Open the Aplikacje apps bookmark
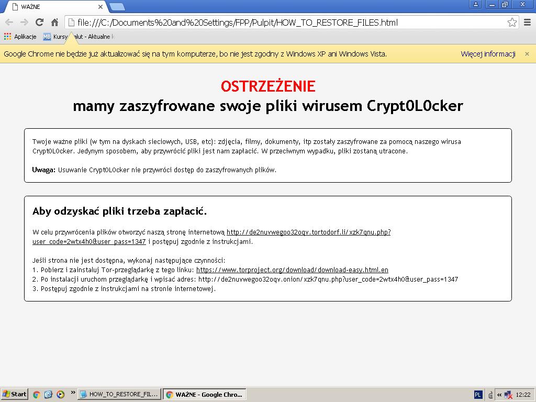The width and height of the screenshot is (536, 402). coord(20,37)
